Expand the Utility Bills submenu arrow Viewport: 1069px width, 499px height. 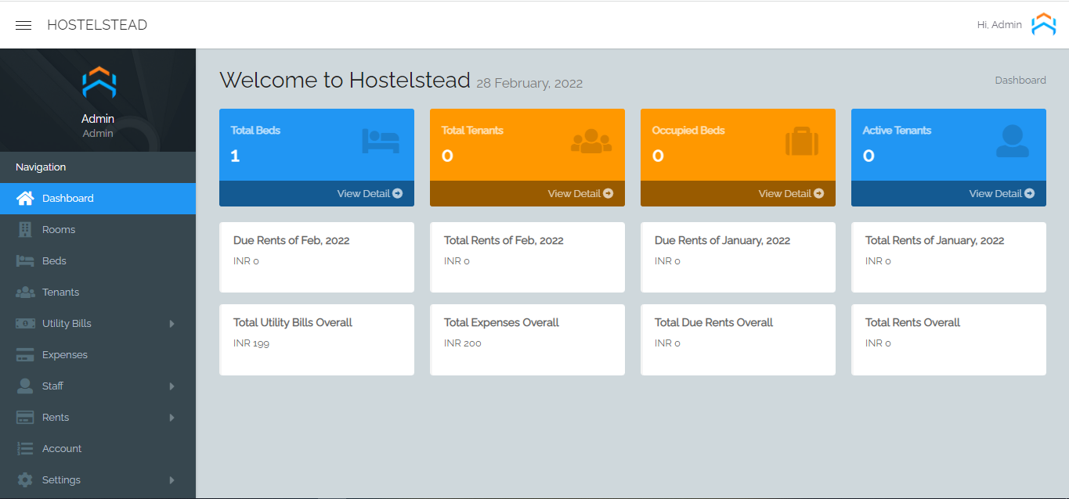pos(172,324)
